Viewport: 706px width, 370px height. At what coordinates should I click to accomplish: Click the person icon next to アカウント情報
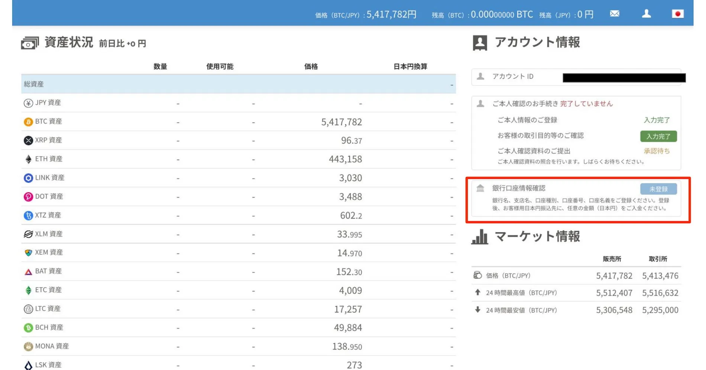click(x=479, y=42)
